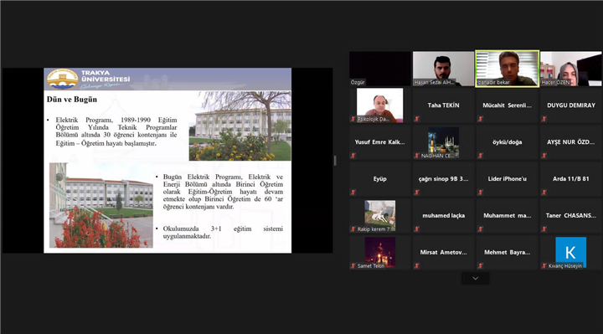This screenshot has width=603, height=334.
Task: Select Hasan Sezai video tile
Action: 443,69
